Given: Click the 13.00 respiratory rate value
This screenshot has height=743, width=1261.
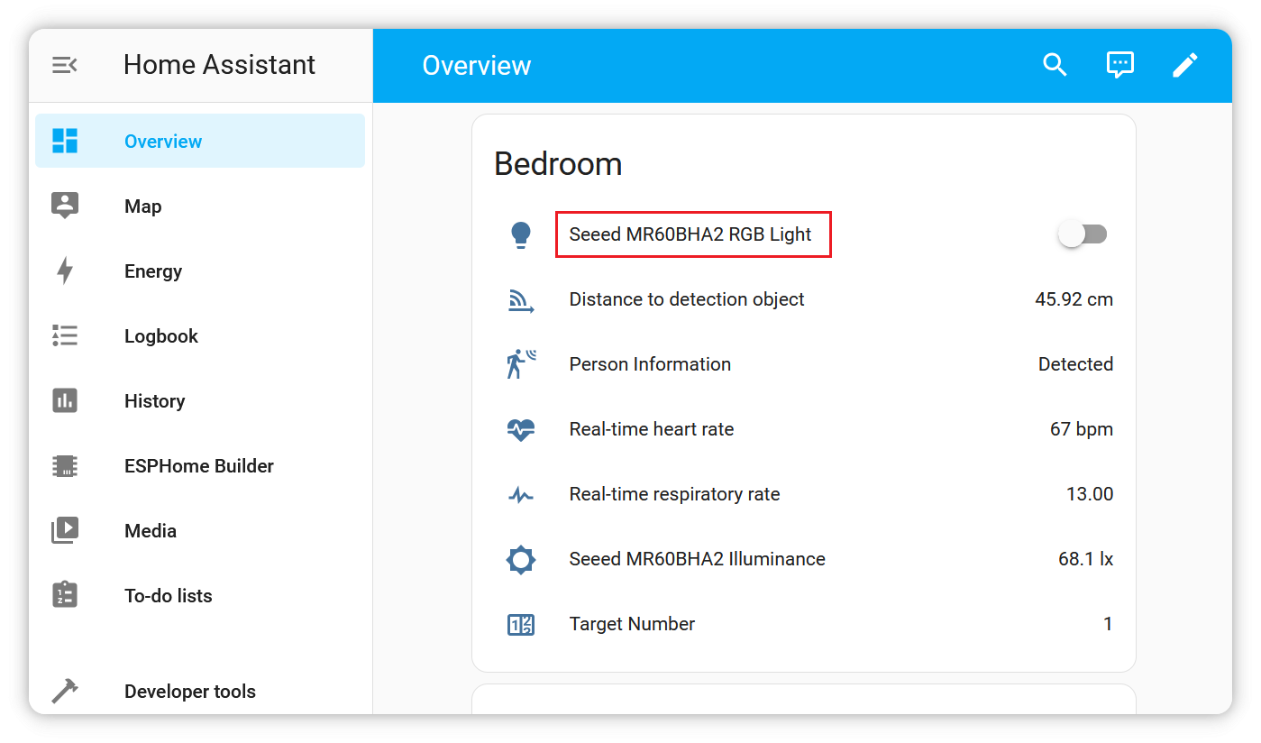Looking at the screenshot, I should pos(1090,494).
